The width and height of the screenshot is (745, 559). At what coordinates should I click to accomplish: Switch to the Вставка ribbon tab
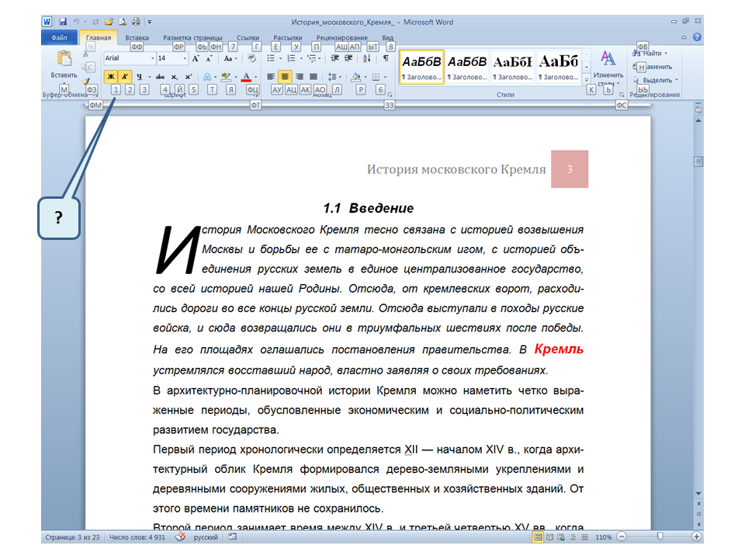[x=137, y=37]
